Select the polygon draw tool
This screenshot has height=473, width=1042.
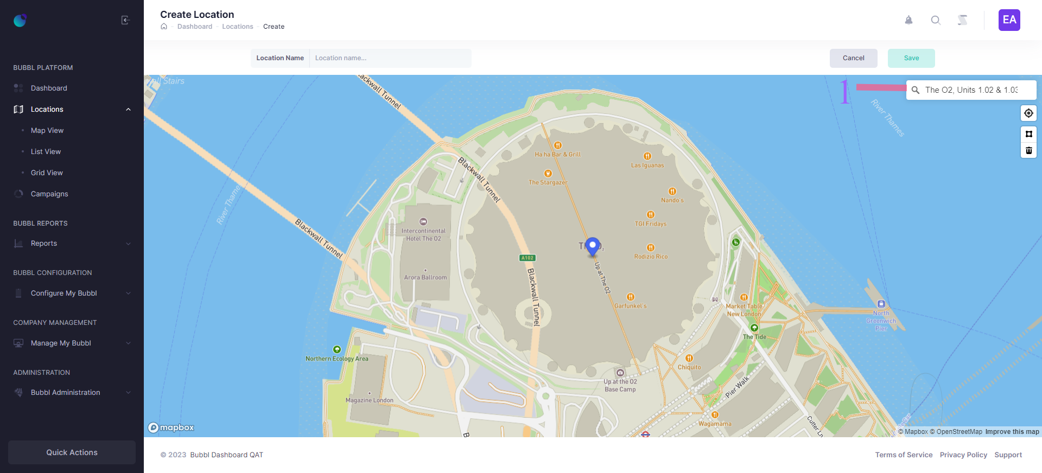[x=1028, y=134]
